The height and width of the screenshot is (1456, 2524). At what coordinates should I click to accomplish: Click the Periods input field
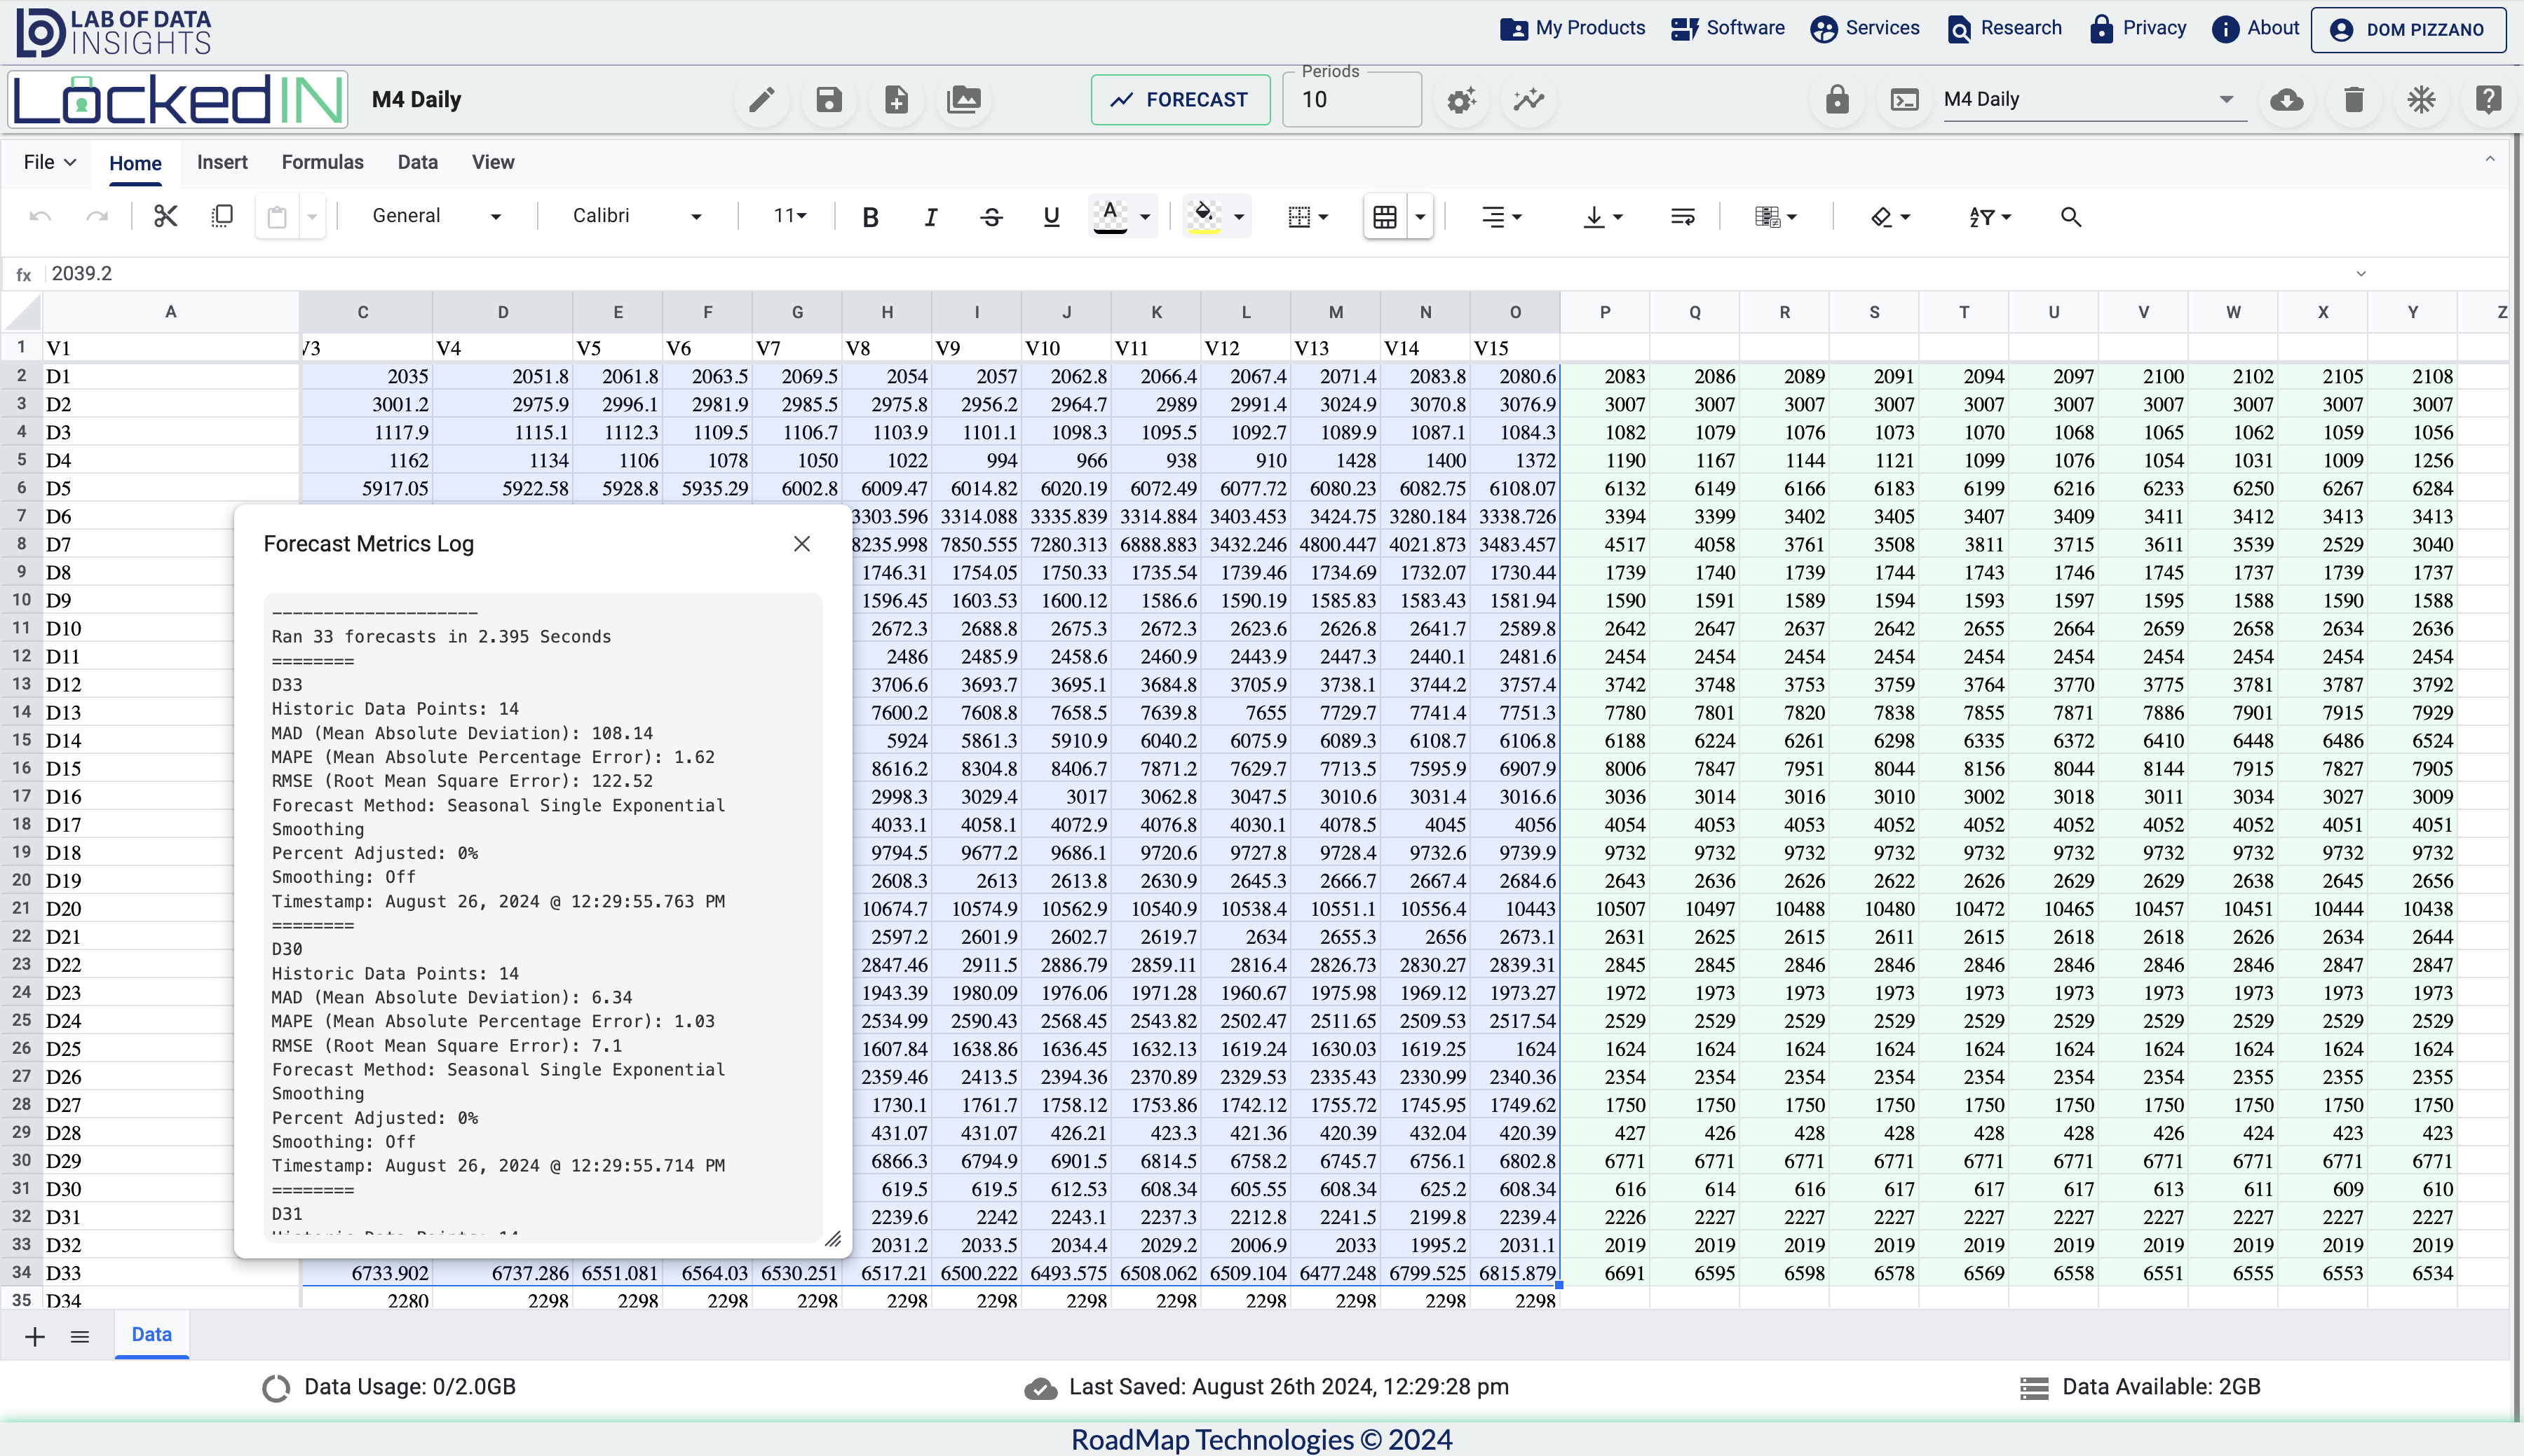click(1352, 100)
